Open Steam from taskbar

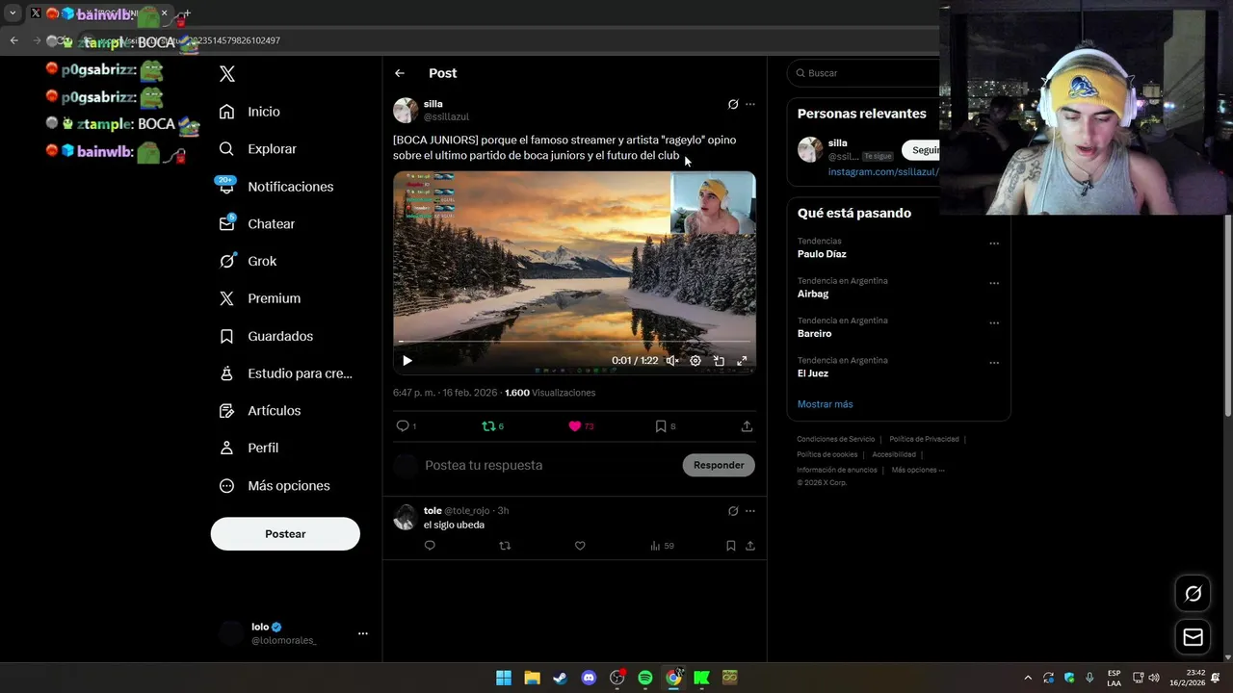(x=560, y=678)
